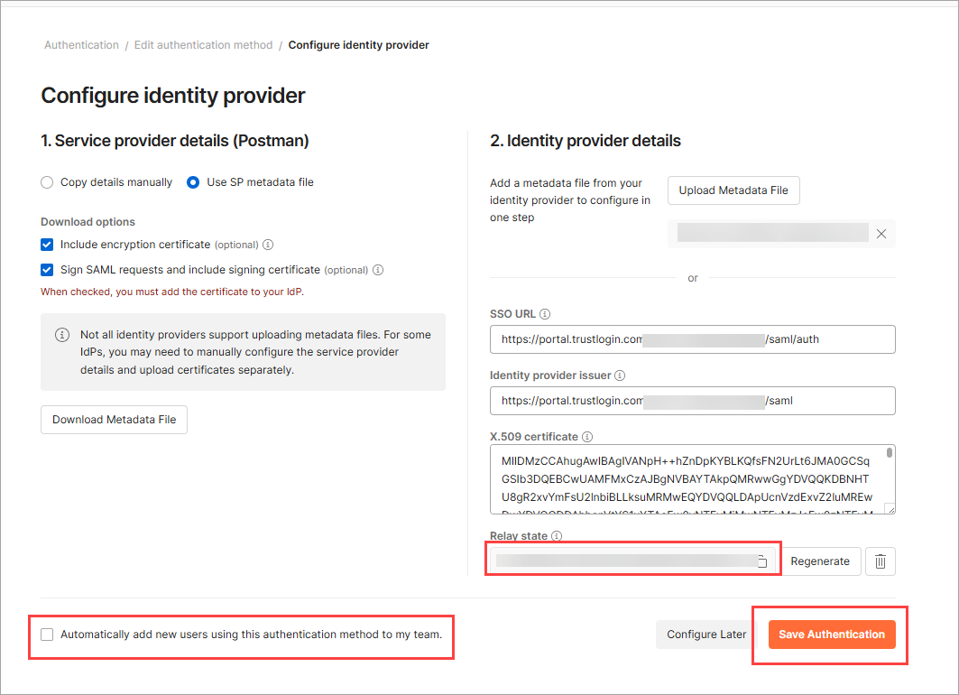
Task: Click Upload Metadata File button
Action: pyautogui.click(x=733, y=190)
